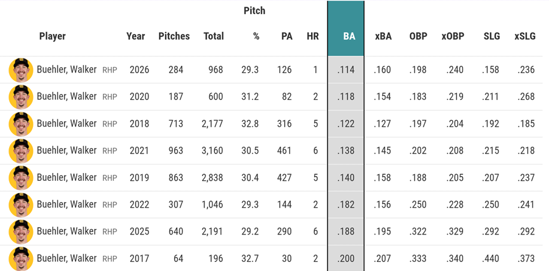The image size is (549, 271).
Task: Click Walker Buehler's headshot in 2017 row
Action: (21, 259)
